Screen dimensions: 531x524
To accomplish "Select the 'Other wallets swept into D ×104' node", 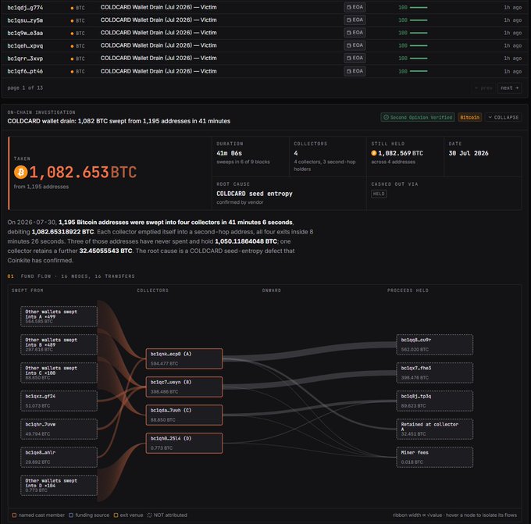I will (x=59, y=486).
